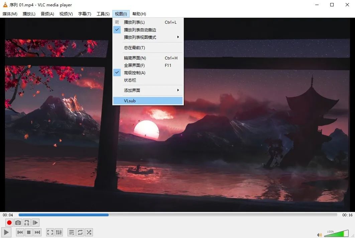Open the 视频(V) menu
Screen dimensions: 355x238
[x=66, y=14]
